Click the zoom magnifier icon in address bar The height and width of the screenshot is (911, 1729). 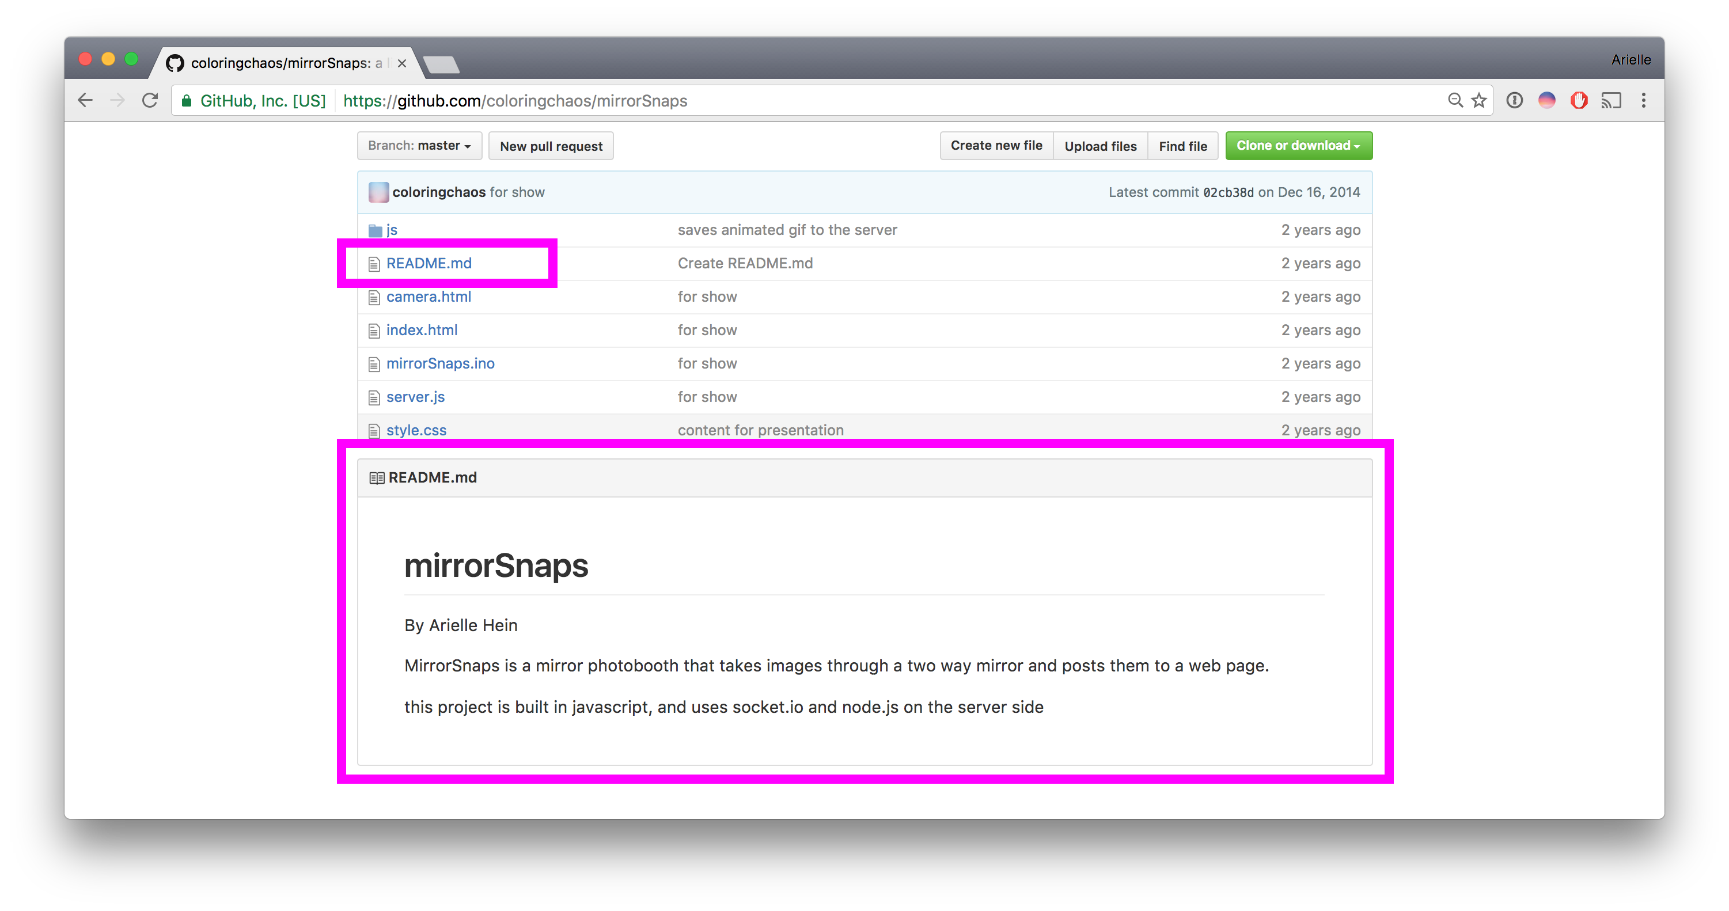click(x=1454, y=101)
